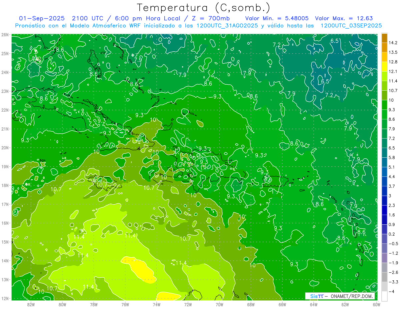Select the lime swatch between 11.4 and 12.1
This screenshot has height=309, width=400.
click(x=384, y=76)
